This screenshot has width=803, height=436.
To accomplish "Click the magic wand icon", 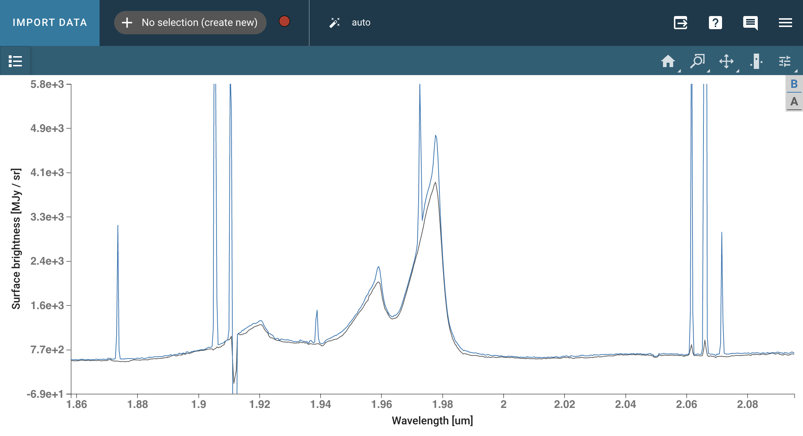I will (334, 23).
